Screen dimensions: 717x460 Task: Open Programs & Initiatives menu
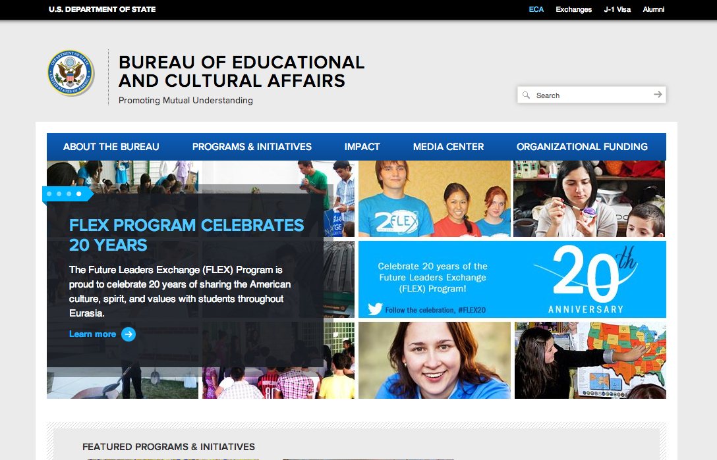pos(252,147)
